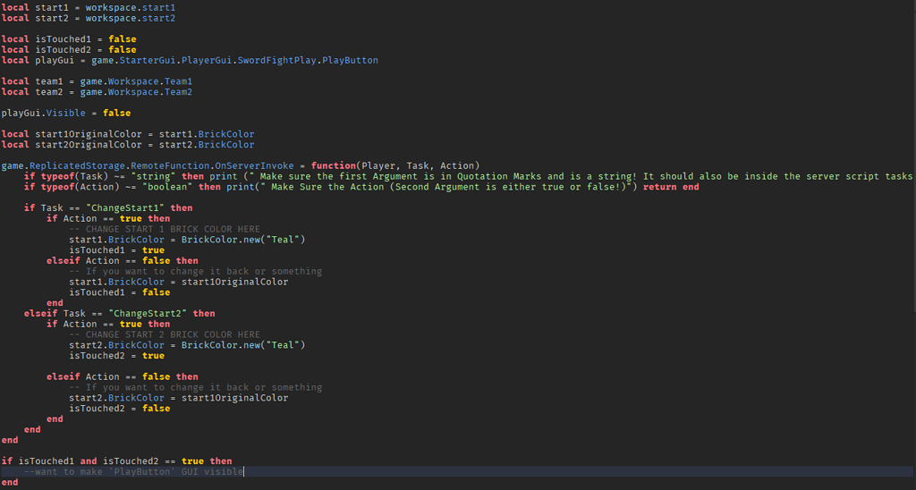Viewport: 916px width, 490px height.
Task: Click the 'local team2' declaration line
Action: [97, 92]
